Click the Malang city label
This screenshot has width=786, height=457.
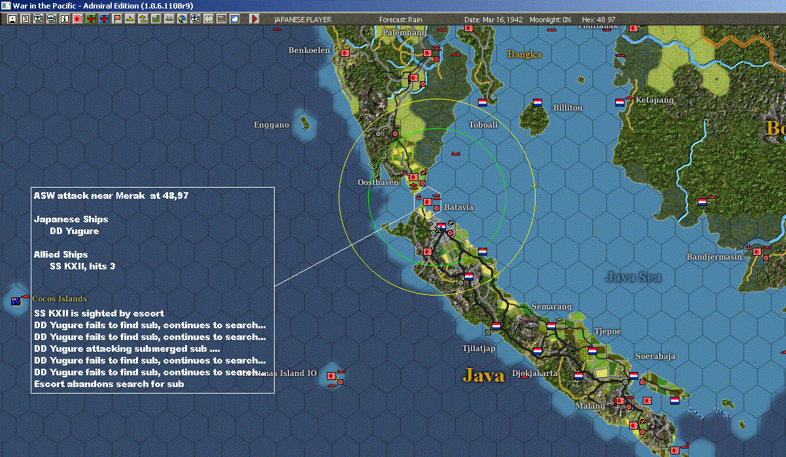[x=590, y=406]
